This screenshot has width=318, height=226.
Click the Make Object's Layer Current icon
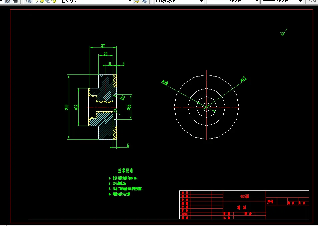tap(136, 1)
